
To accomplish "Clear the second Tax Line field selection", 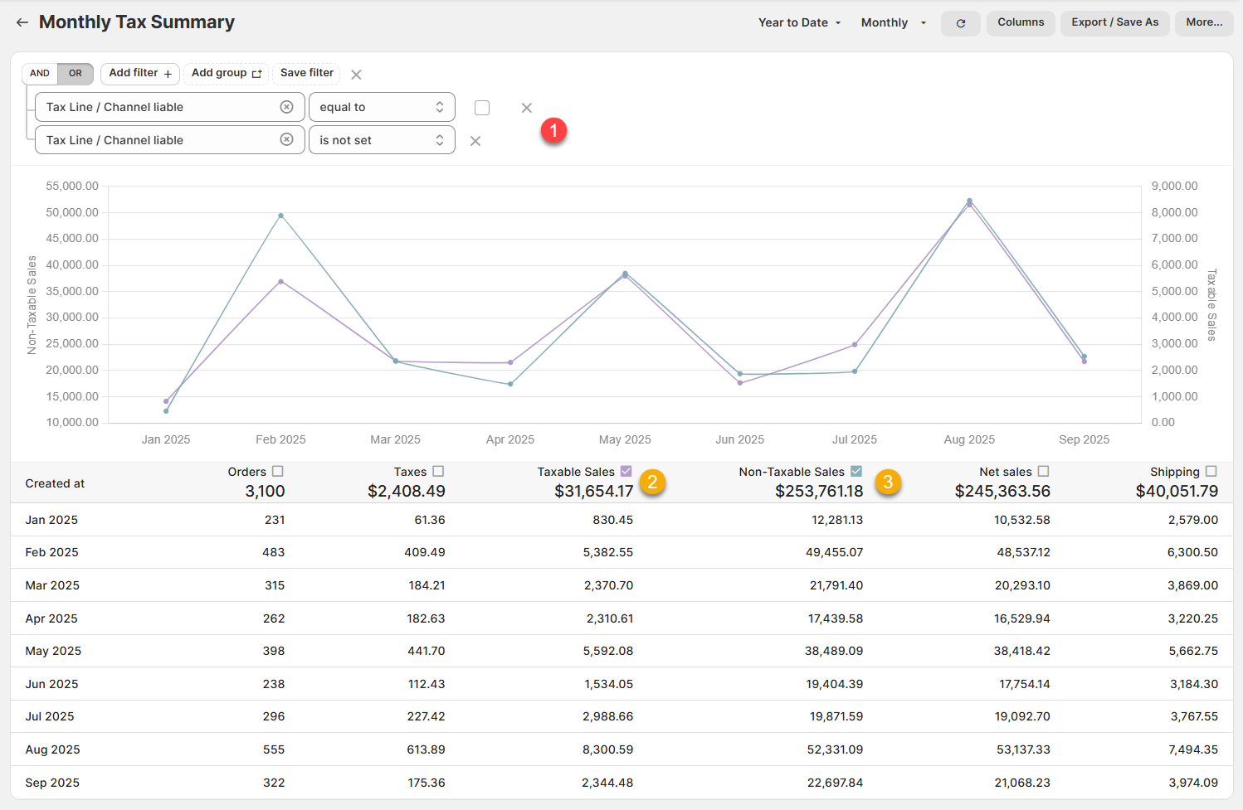I will point(286,140).
